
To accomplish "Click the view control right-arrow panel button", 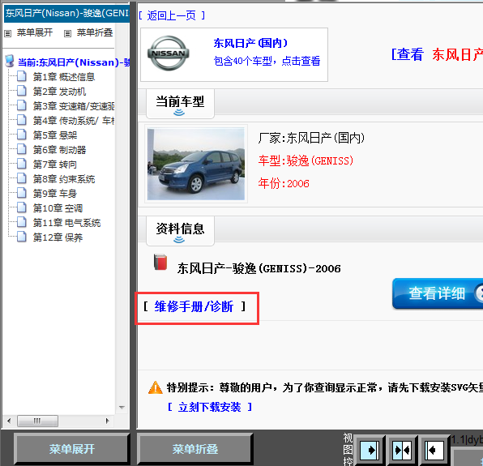I will coord(370,450).
